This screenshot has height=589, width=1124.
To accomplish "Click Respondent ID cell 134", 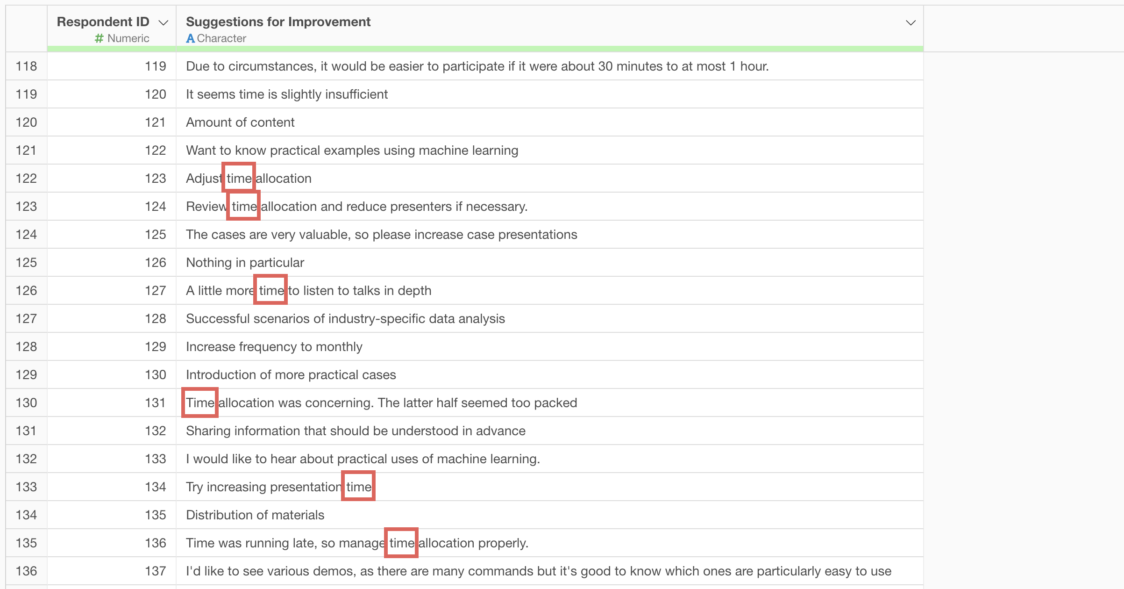I will tap(112, 487).
